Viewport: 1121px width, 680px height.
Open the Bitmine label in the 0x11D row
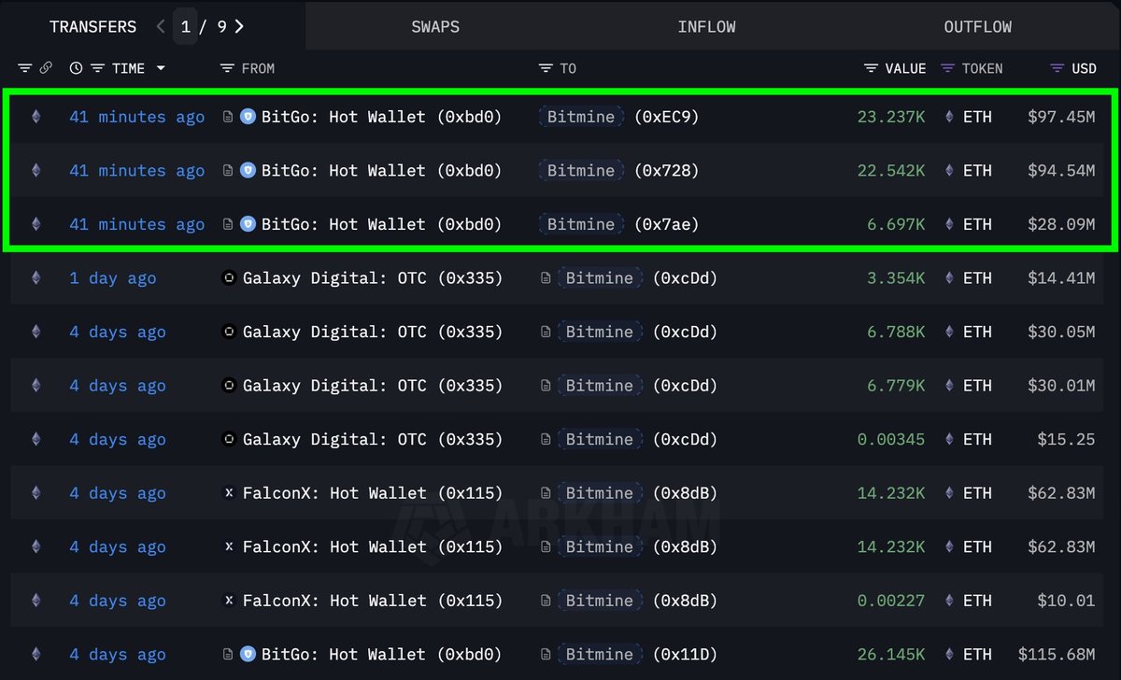click(600, 655)
